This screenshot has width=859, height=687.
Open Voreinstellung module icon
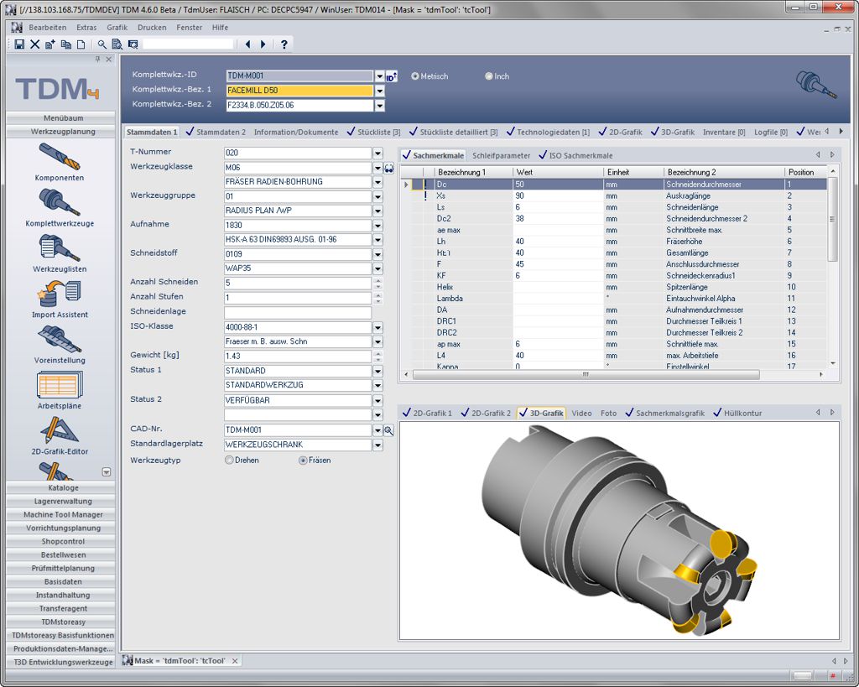point(60,339)
